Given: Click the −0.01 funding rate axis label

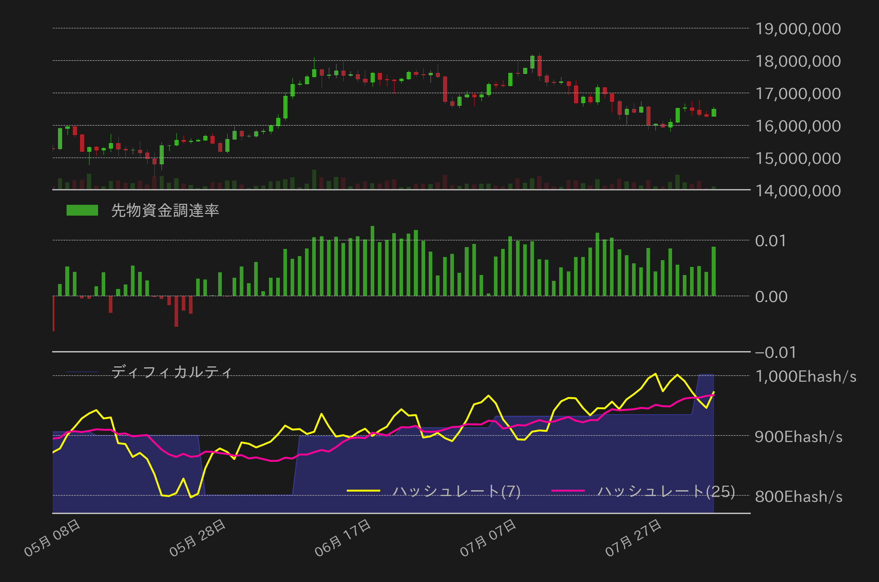Looking at the screenshot, I should coord(776,352).
